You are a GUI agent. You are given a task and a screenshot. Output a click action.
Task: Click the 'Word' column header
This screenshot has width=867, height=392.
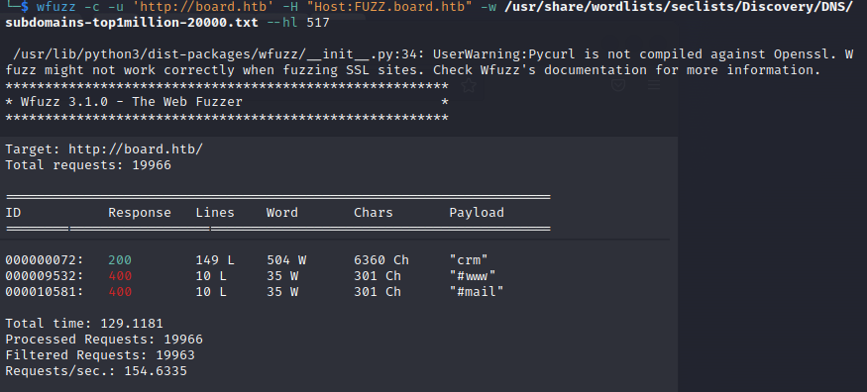(x=282, y=213)
